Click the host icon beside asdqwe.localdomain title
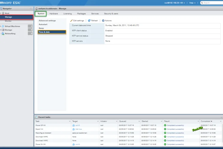Image resolution: width=223 pixels, height=149 pixels. click(x=36, y=9)
